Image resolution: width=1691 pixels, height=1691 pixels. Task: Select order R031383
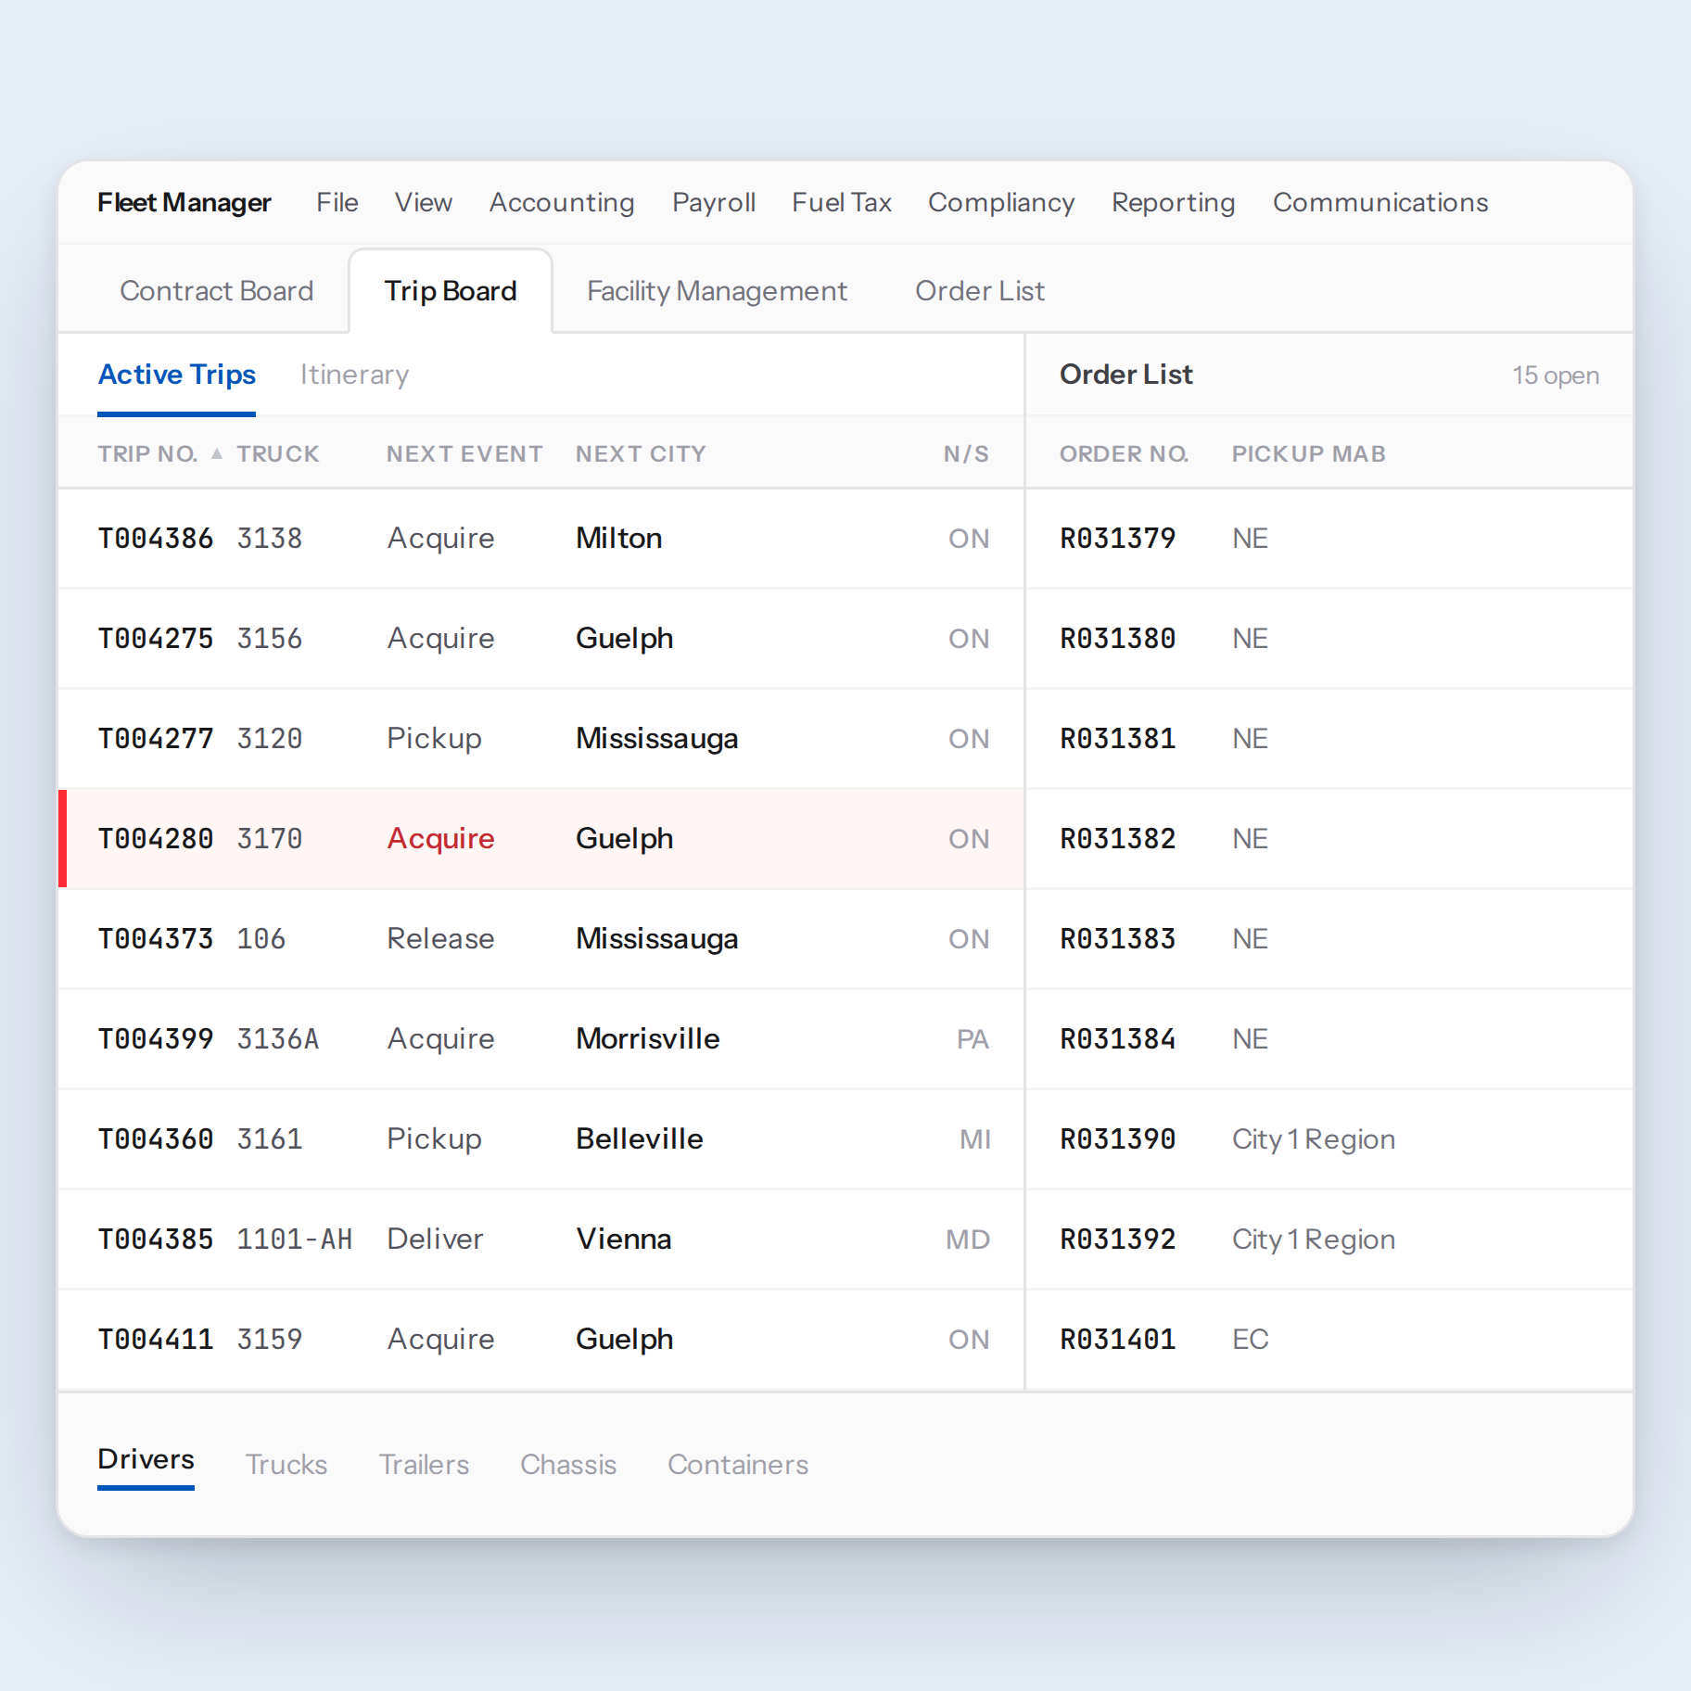(x=1329, y=939)
